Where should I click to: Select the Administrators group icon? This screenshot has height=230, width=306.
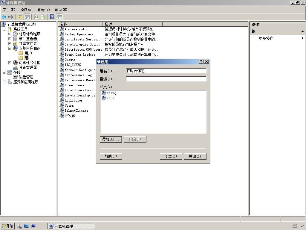pos(62,29)
